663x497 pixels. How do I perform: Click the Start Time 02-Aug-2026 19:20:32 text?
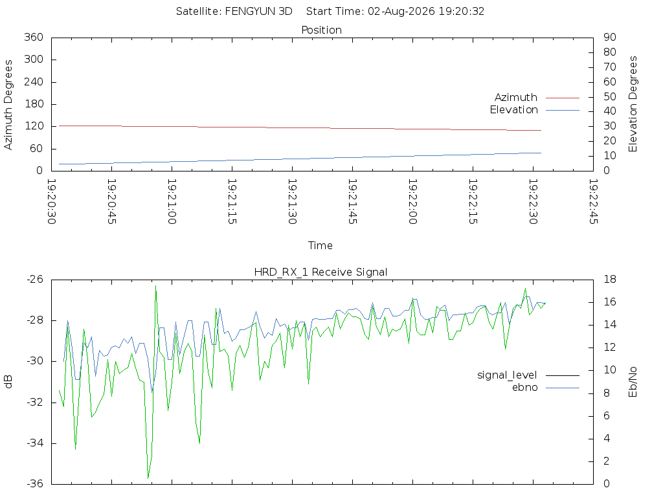pyautogui.click(x=395, y=12)
